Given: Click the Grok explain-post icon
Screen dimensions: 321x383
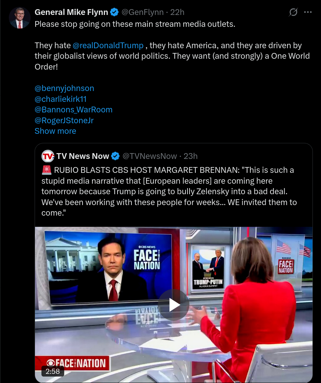Looking at the screenshot, I should click(293, 12).
